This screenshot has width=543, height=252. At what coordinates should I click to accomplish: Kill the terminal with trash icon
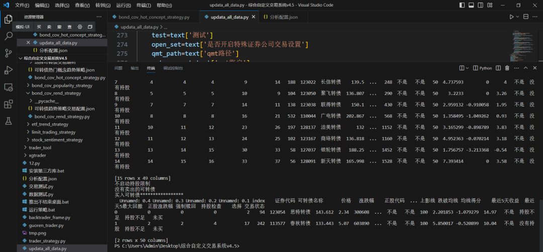coord(507,68)
